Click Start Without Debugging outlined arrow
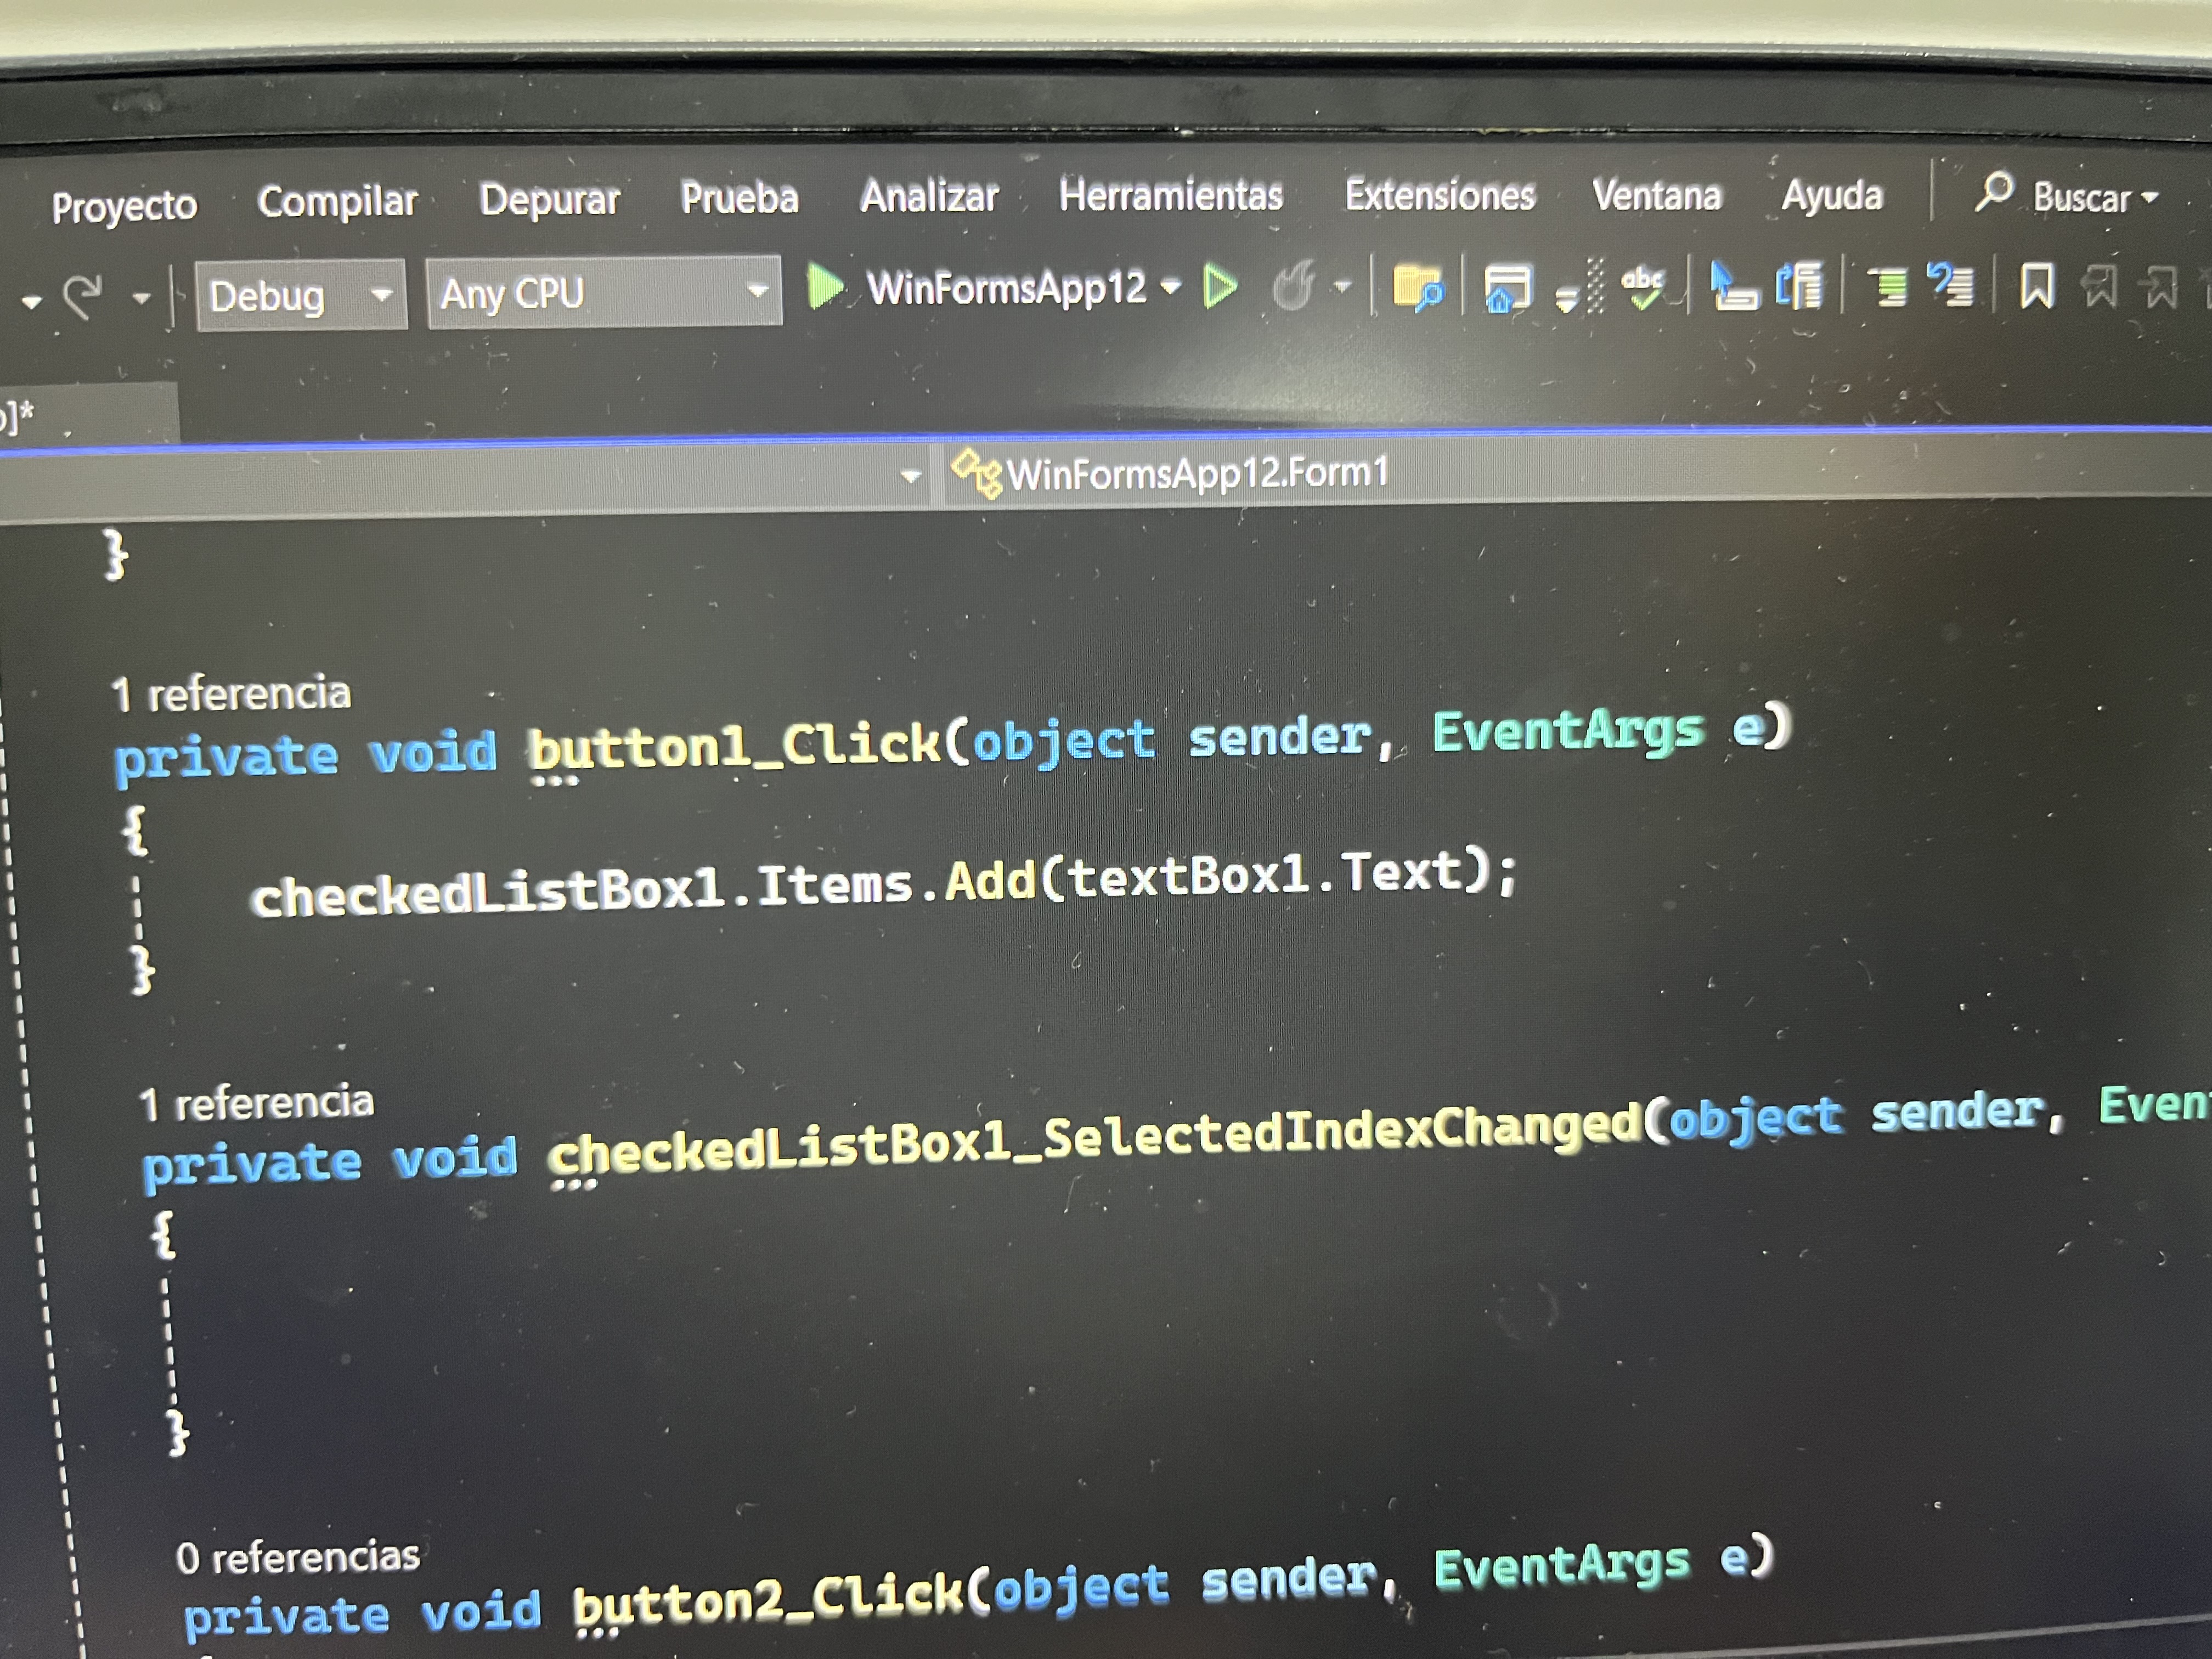The width and height of the screenshot is (2212, 1659). (1220, 288)
